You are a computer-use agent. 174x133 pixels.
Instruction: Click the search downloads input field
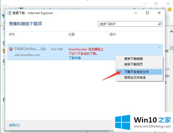(130, 24)
